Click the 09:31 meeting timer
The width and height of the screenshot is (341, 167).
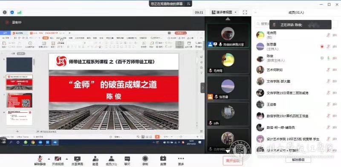pos(199,12)
